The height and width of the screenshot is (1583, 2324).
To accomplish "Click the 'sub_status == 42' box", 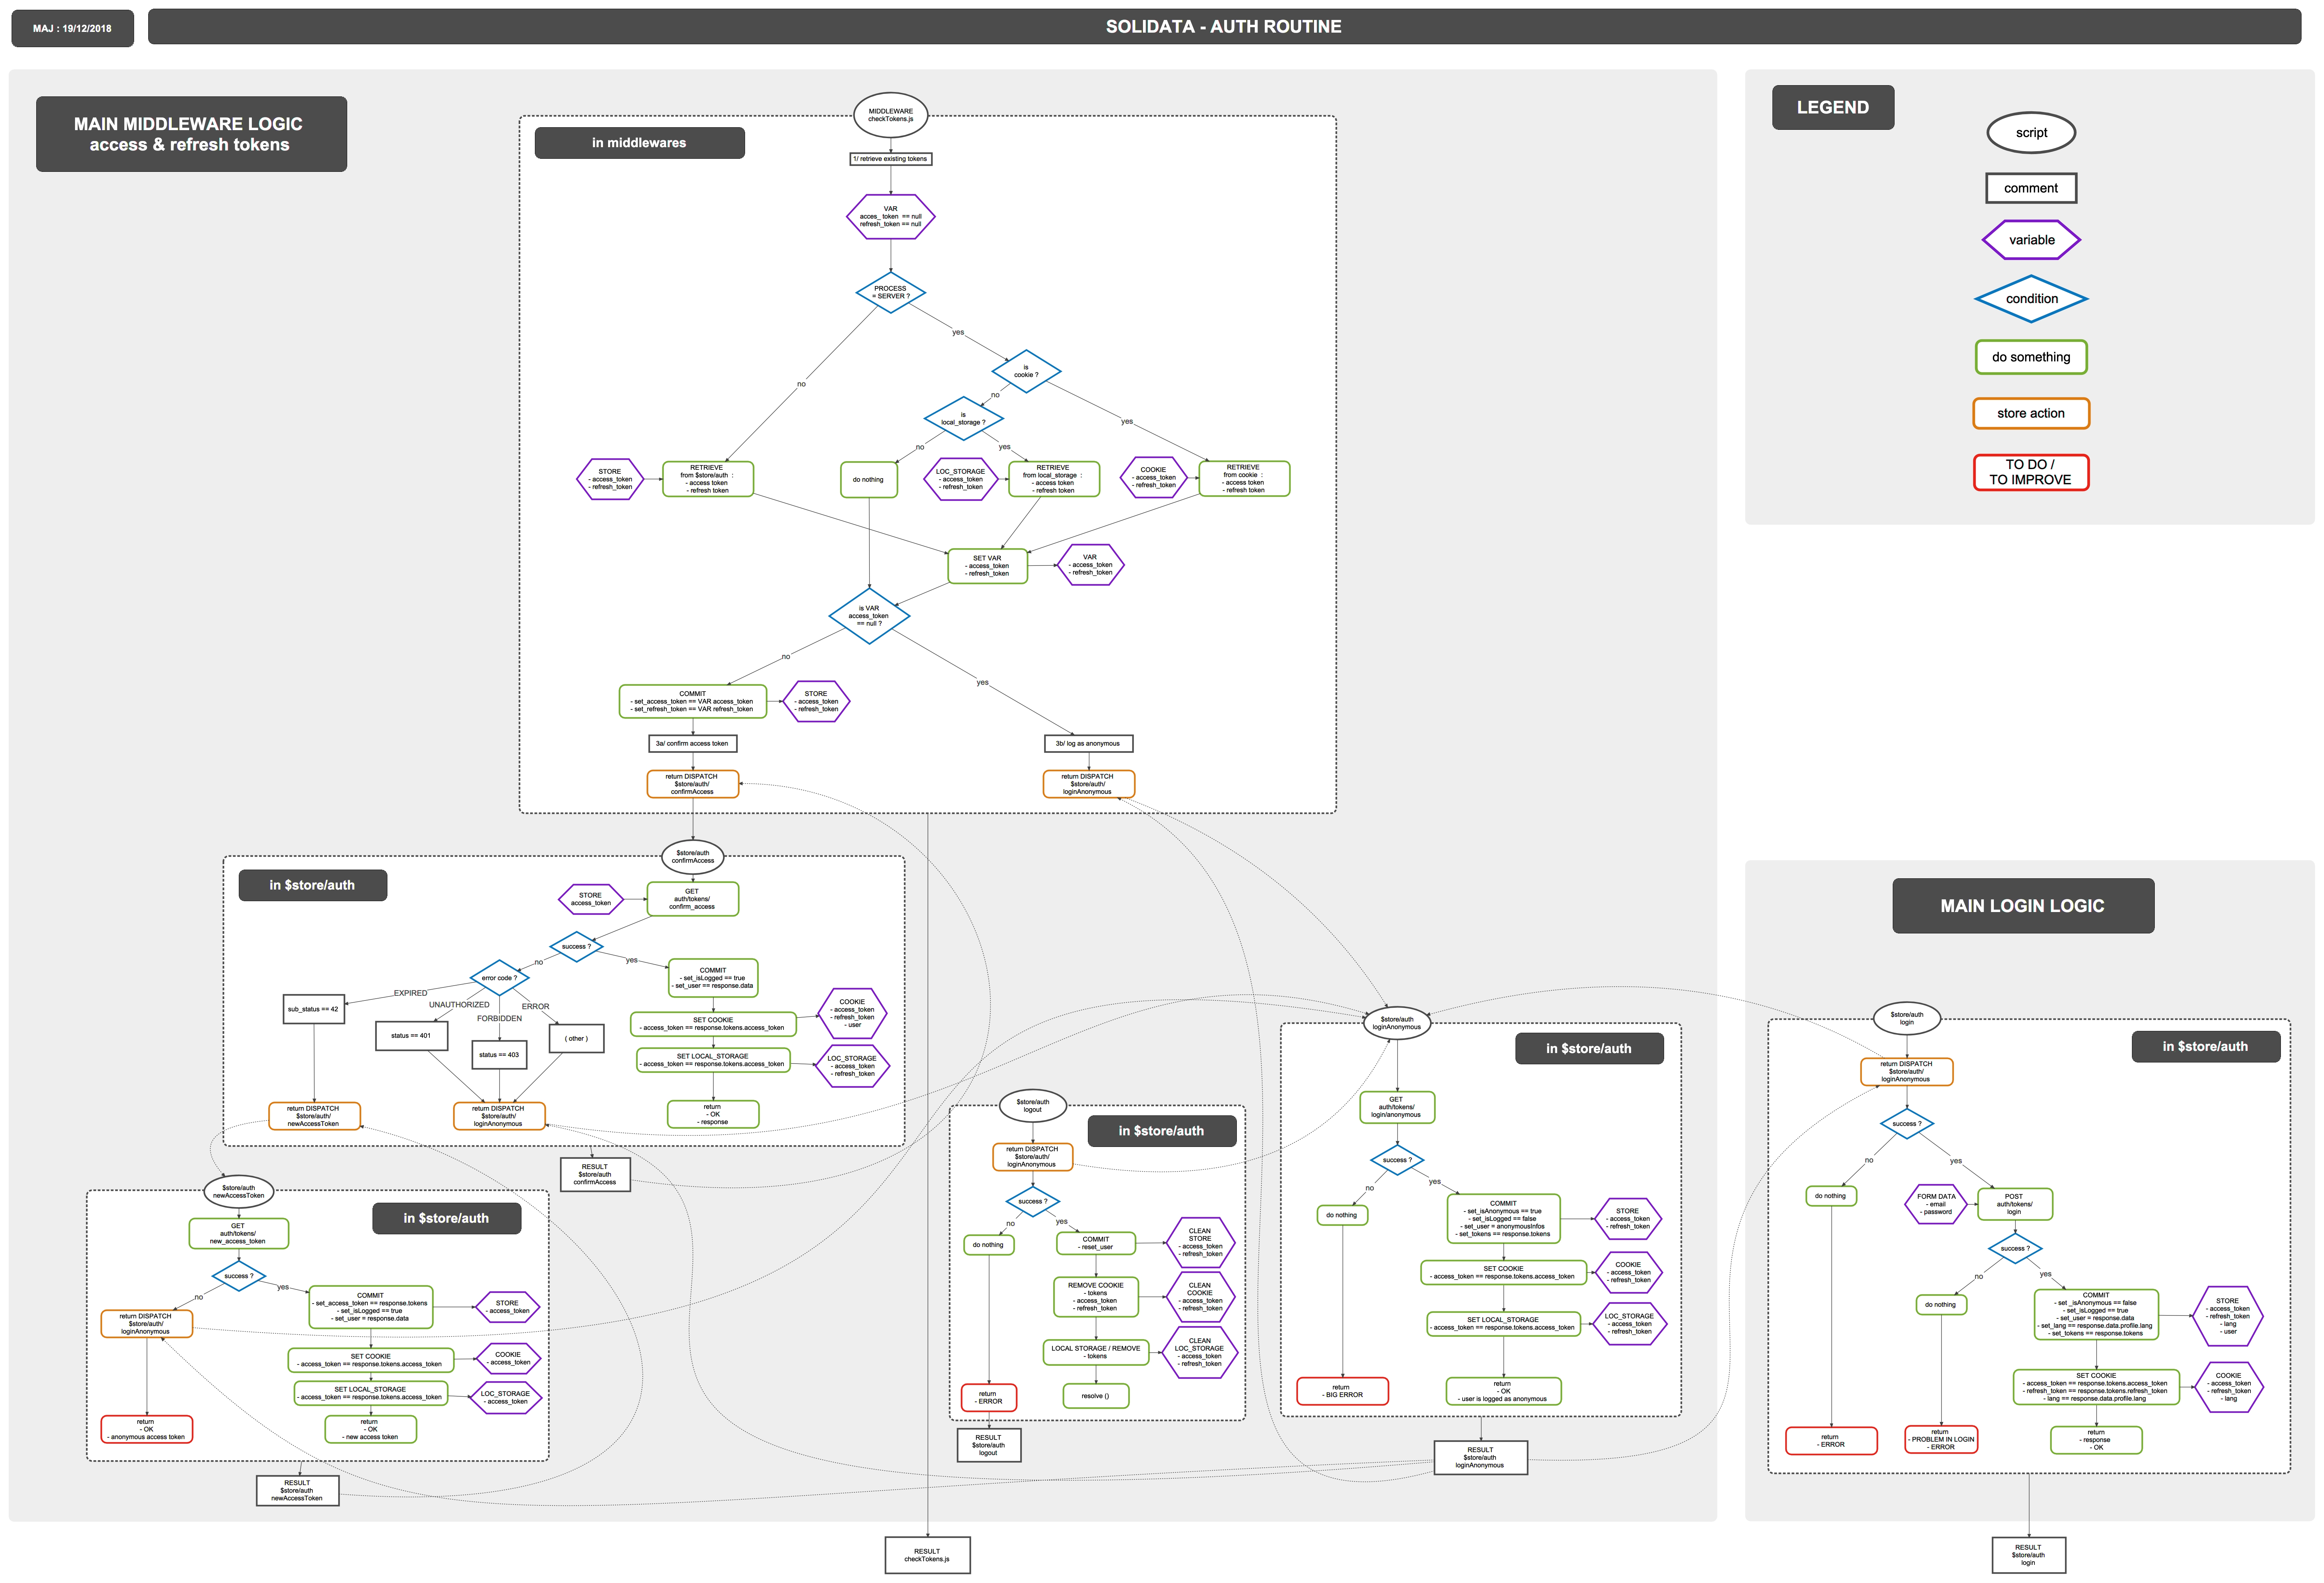I will (x=313, y=1009).
